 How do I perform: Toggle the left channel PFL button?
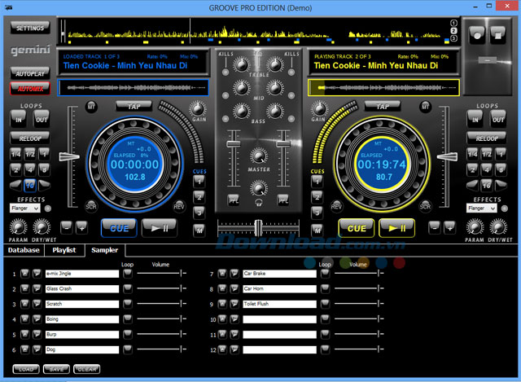click(x=234, y=200)
